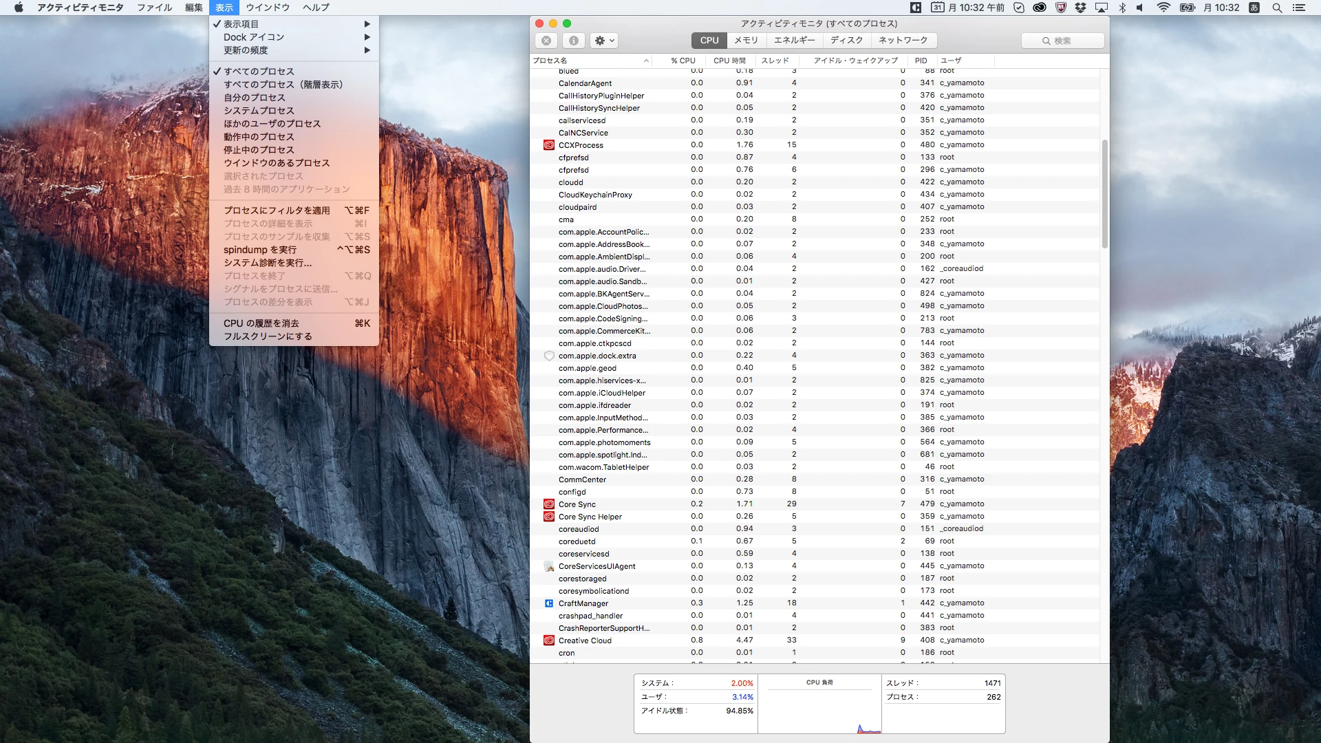Choose CPU の履歴を消去 menu item
Viewport: 1321px width, 743px height.
[261, 323]
